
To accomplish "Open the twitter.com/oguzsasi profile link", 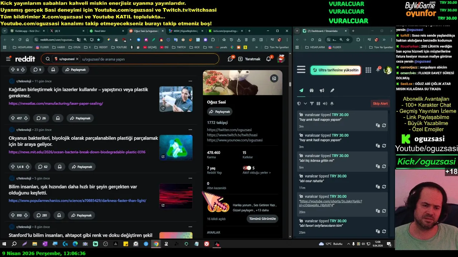I will [x=229, y=130].
